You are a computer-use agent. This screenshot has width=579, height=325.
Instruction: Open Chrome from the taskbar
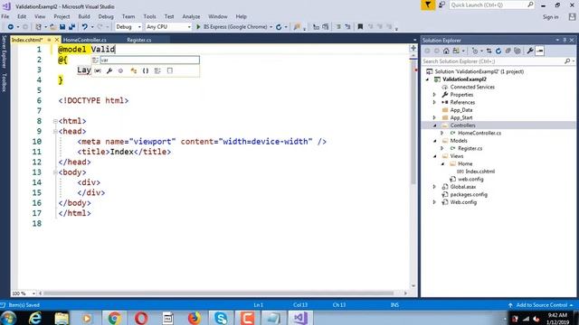click(x=114, y=318)
